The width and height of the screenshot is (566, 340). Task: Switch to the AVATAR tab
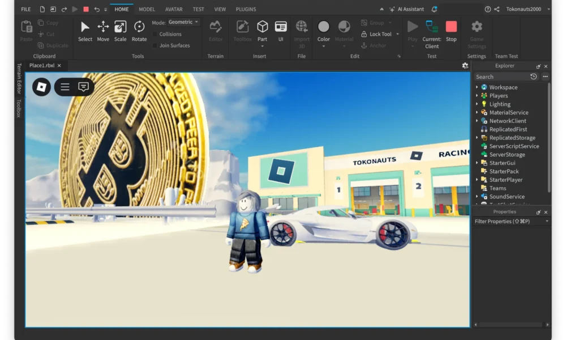(174, 9)
